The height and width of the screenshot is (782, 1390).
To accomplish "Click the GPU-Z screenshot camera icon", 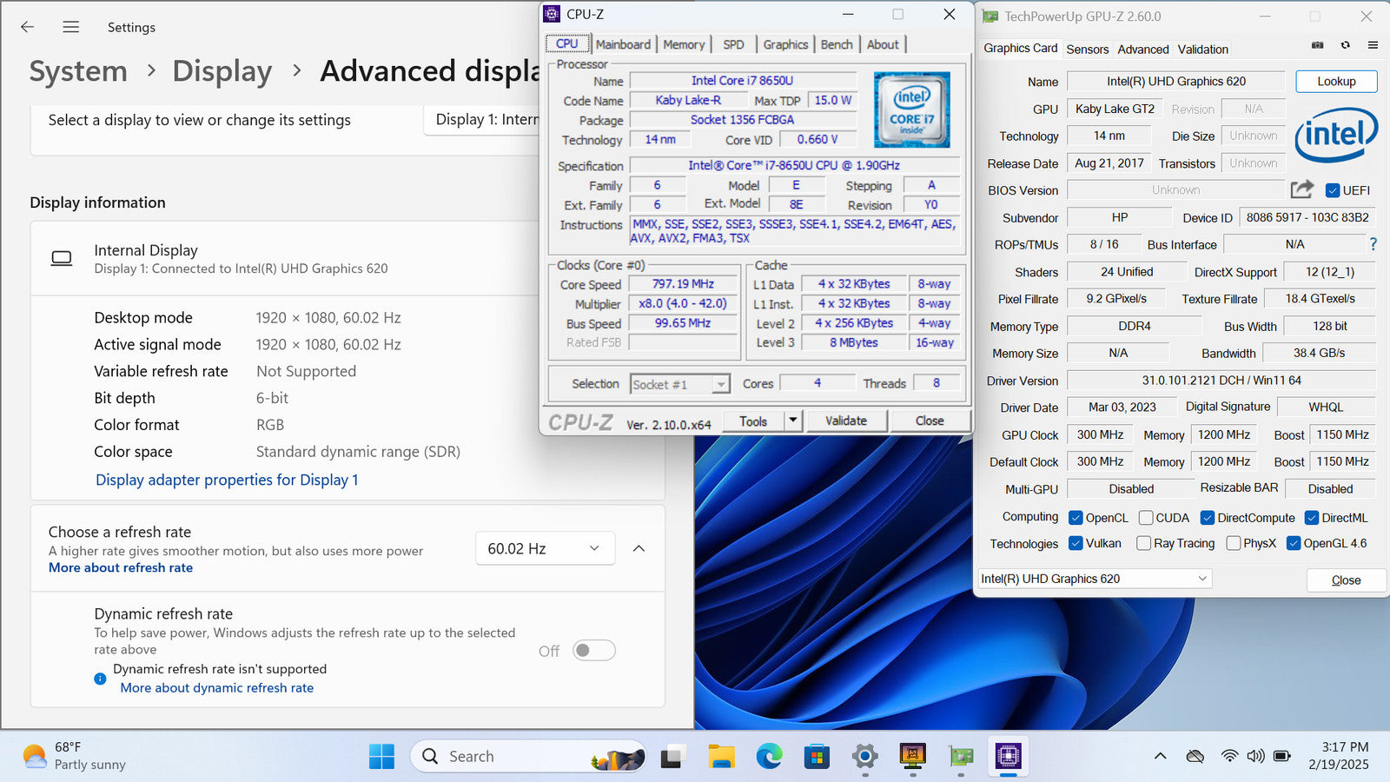I will (x=1317, y=45).
